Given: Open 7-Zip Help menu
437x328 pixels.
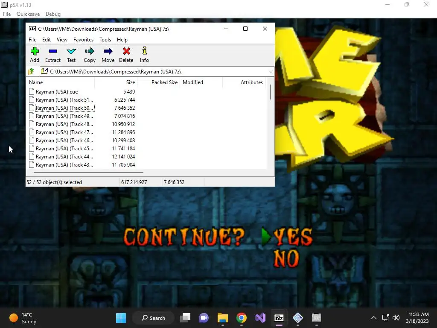Looking at the screenshot, I should (x=122, y=40).
